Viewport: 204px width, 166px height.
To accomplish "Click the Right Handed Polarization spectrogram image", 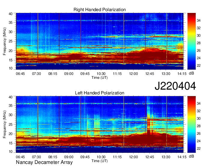I will coord(100,41).
